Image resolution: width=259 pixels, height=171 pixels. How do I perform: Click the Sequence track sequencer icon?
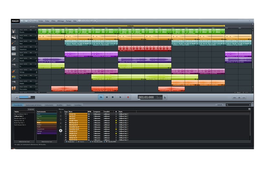[14, 48]
